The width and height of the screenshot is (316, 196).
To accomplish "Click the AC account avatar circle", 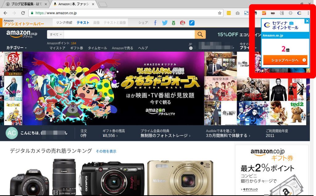I will (x=12, y=133).
